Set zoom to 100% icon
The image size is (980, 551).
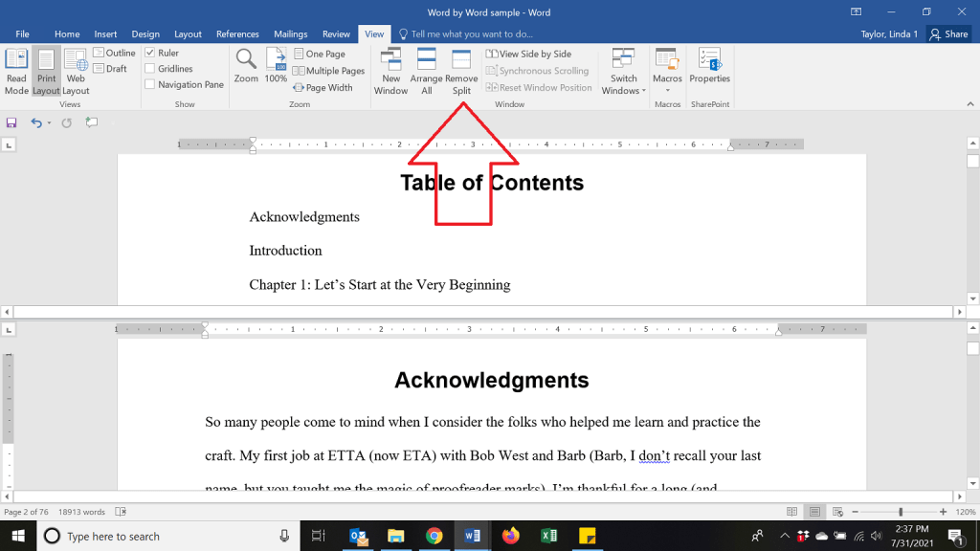click(276, 65)
